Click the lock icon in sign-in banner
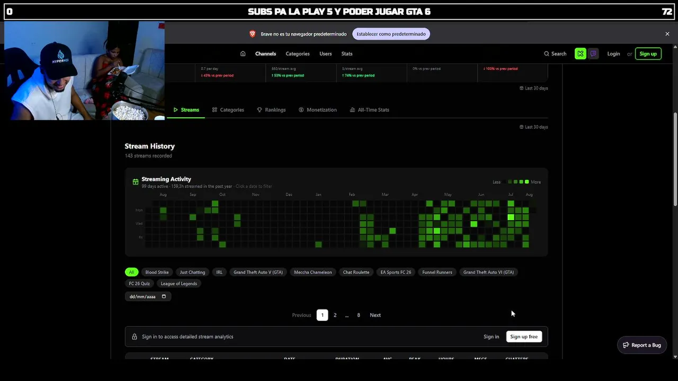This screenshot has width=678, height=381. (x=135, y=337)
